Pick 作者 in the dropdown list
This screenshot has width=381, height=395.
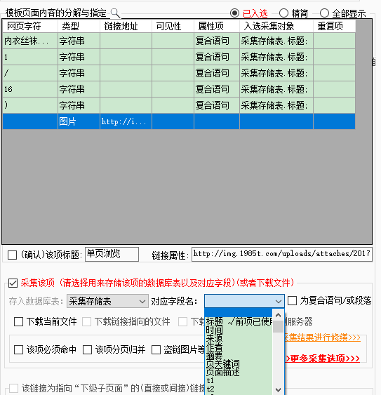click(214, 347)
